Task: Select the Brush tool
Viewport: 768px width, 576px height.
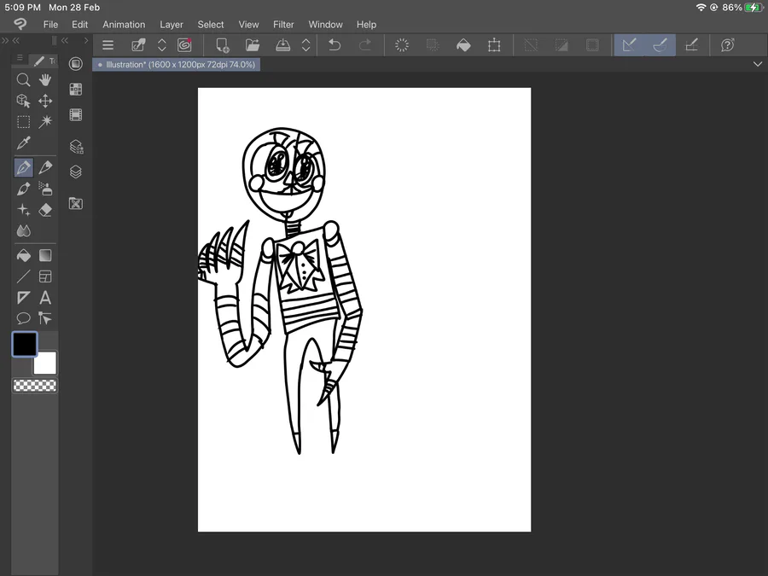Action: pos(23,189)
